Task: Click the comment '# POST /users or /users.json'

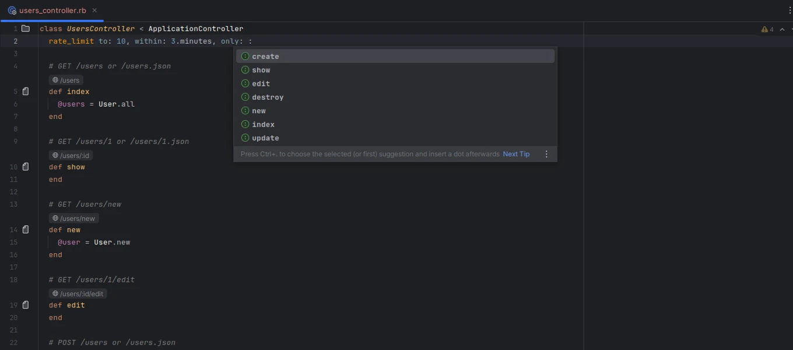Action: pyautogui.click(x=112, y=342)
